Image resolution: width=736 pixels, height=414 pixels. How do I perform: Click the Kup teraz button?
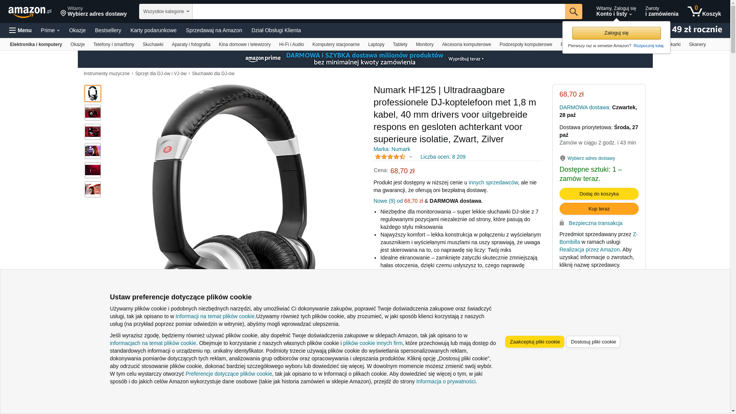(x=599, y=209)
